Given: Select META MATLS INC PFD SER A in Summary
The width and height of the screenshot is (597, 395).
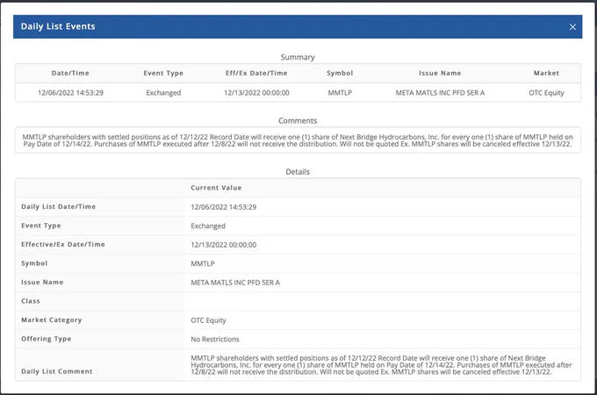Looking at the screenshot, I should (440, 93).
